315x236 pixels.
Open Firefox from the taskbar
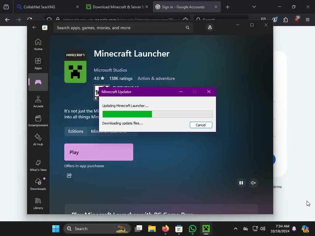tap(165, 229)
